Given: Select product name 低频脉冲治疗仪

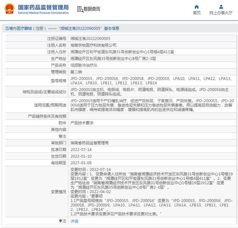Looking at the screenshot, I should 84,65.
